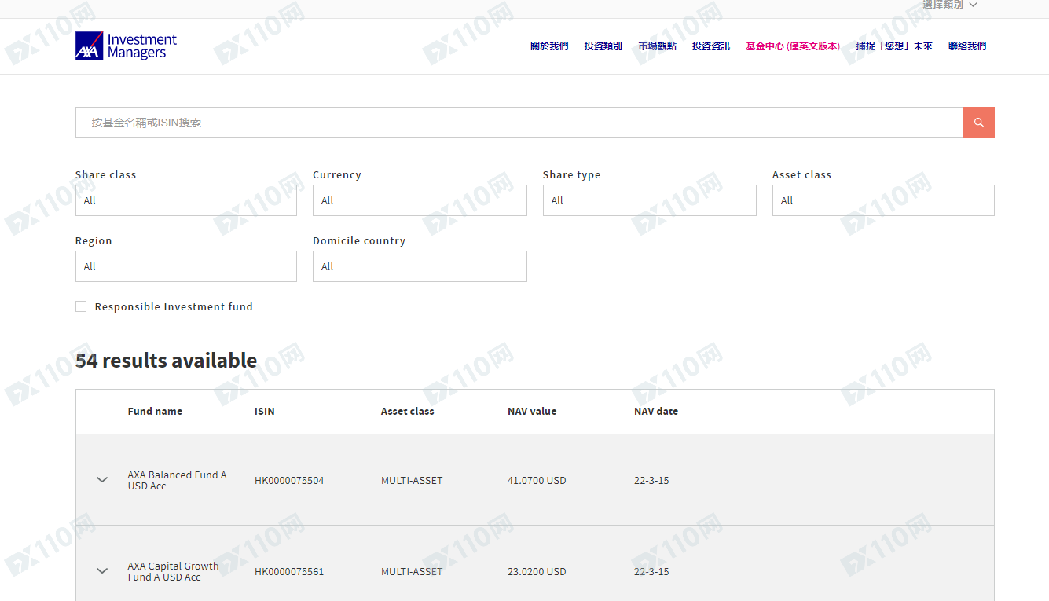1049x601 pixels.
Task: Open the 投資類別 menu item
Action: pos(603,46)
